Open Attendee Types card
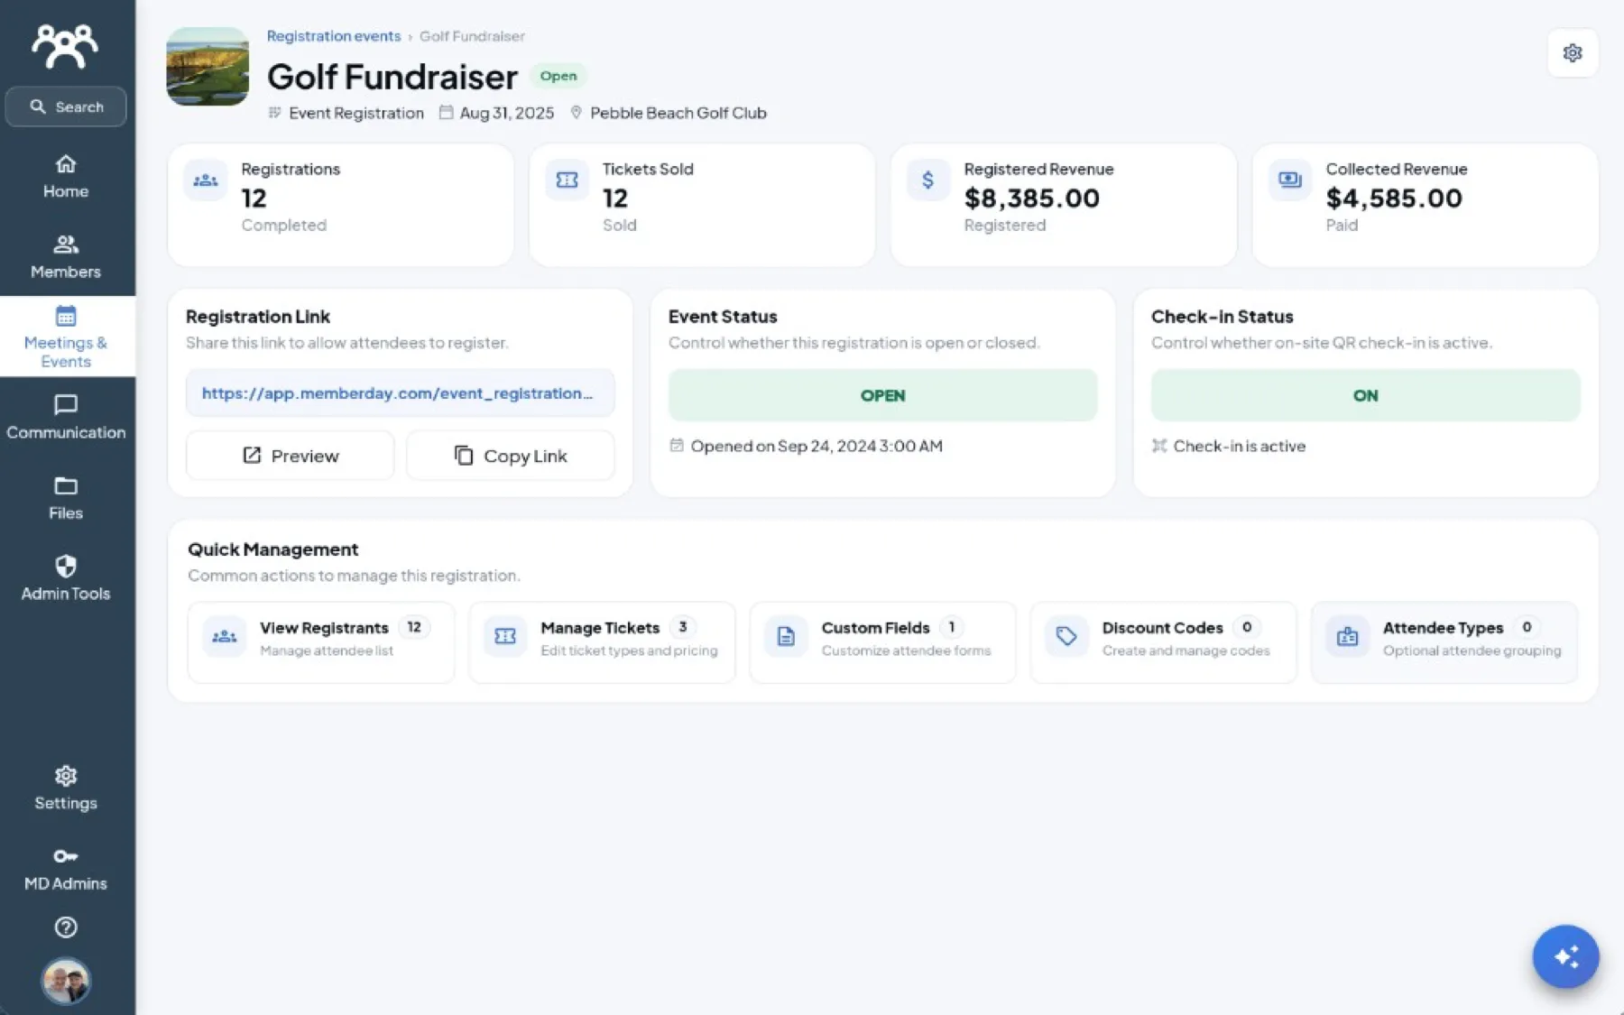 pos(1444,642)
